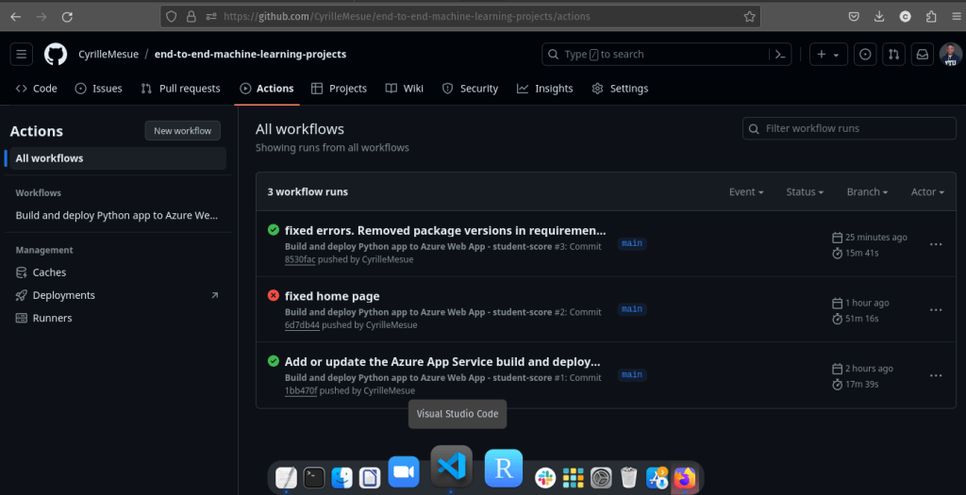Image resolution: width=966 pixels, height=495 pixels.
Task: Expand the Status filter dropdown
Action: pyautogui.click(x=805, y=191)
